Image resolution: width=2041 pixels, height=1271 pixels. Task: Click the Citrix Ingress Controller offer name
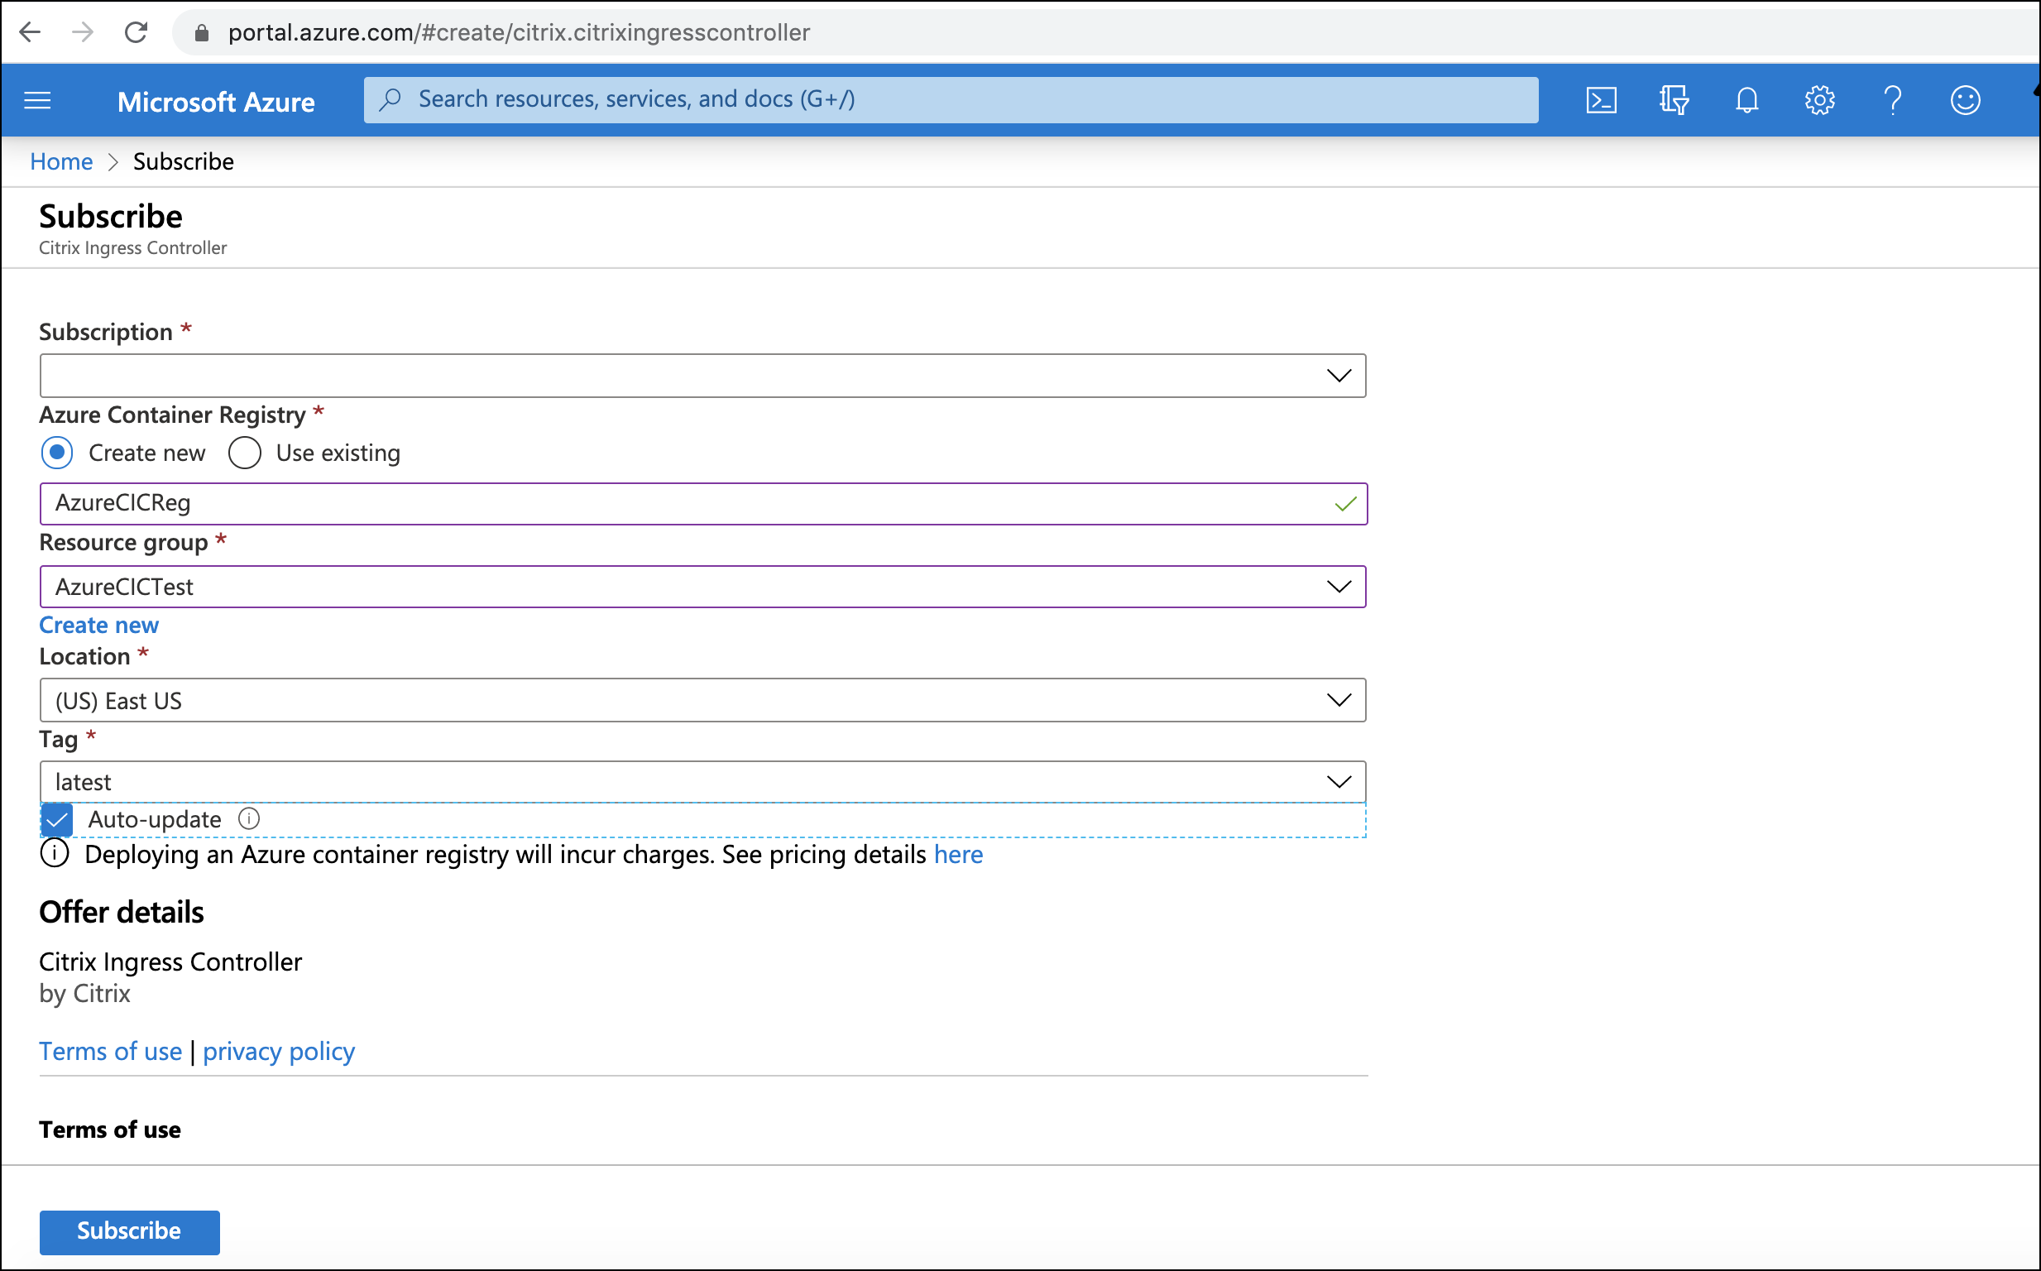coord(170,962)
